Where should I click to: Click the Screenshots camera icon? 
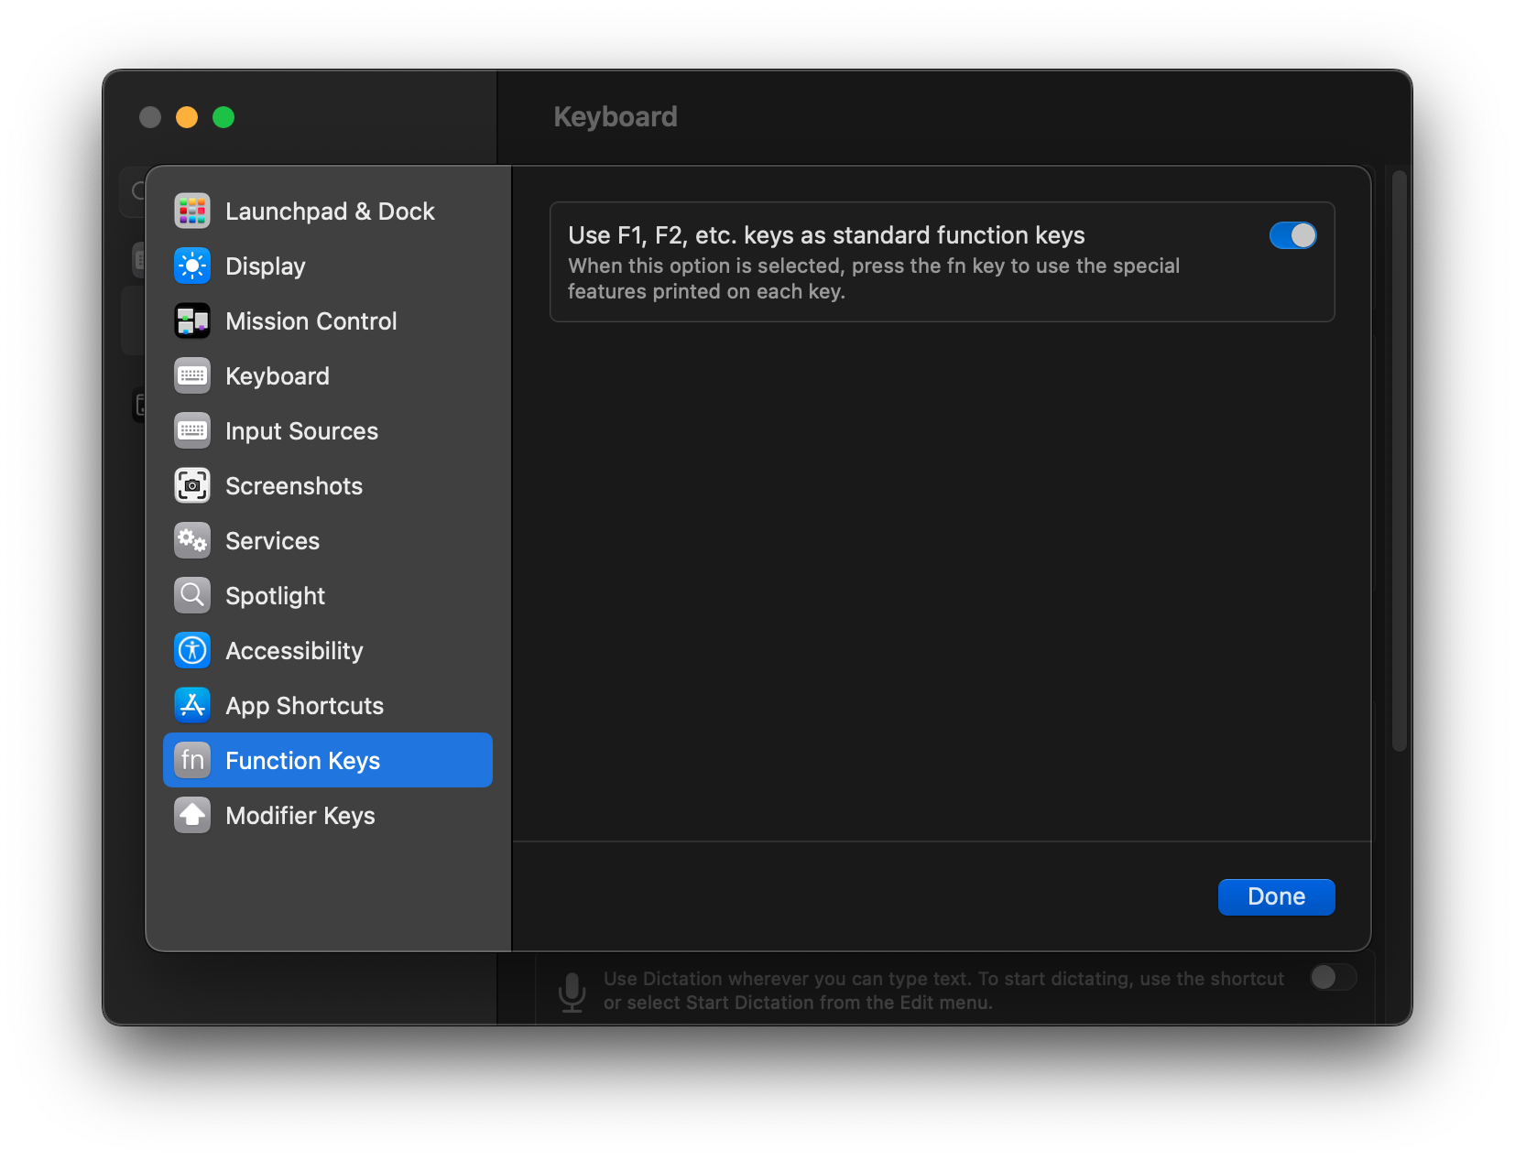[192, 486]
